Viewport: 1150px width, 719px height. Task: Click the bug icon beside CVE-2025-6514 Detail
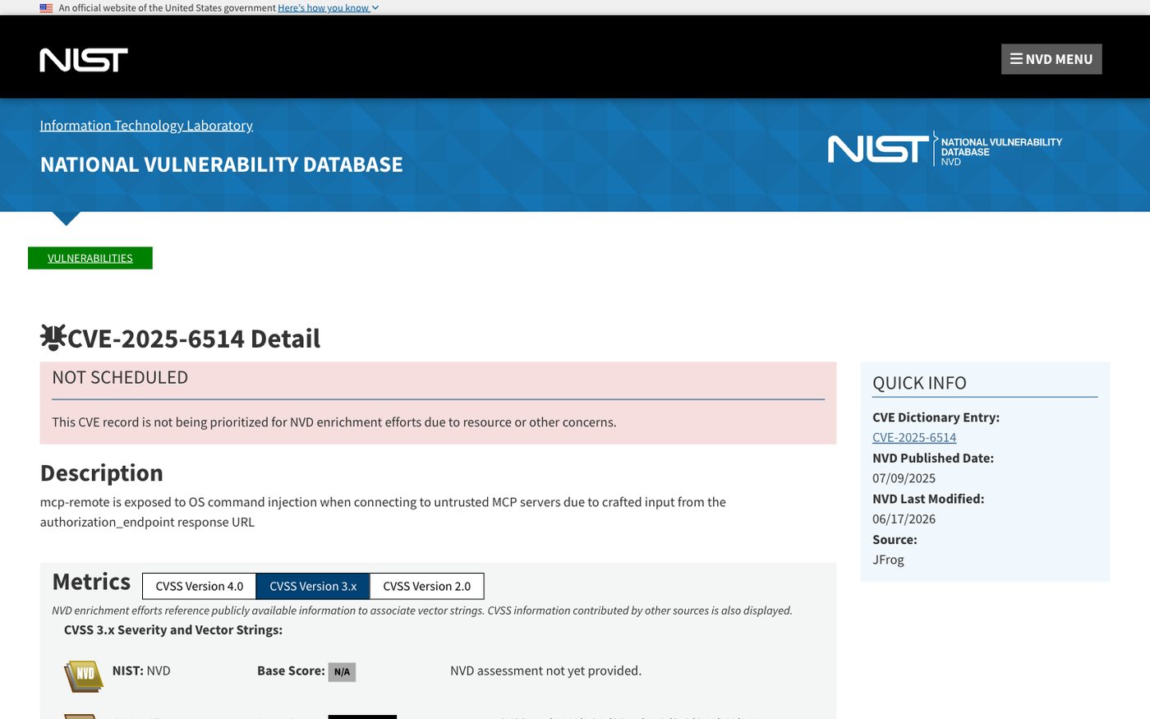(53, 338)
